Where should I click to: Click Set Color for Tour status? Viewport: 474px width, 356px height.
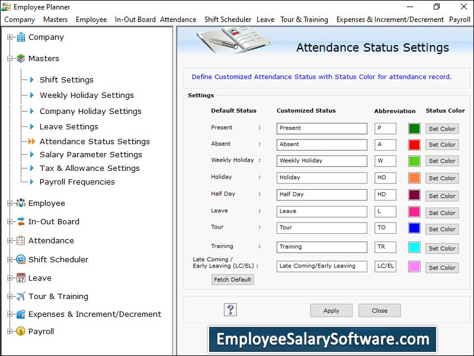(x=442, y=229)
